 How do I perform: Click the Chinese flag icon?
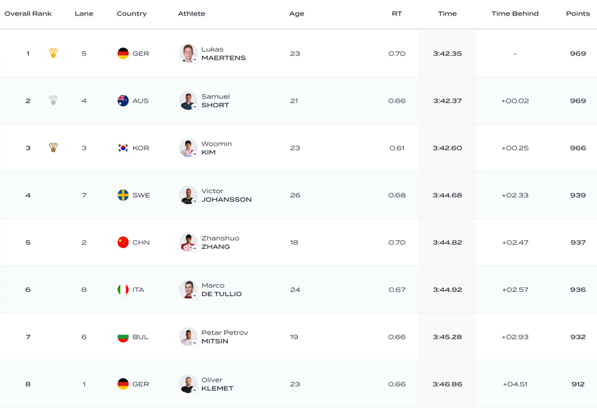[x=123, y=242]
